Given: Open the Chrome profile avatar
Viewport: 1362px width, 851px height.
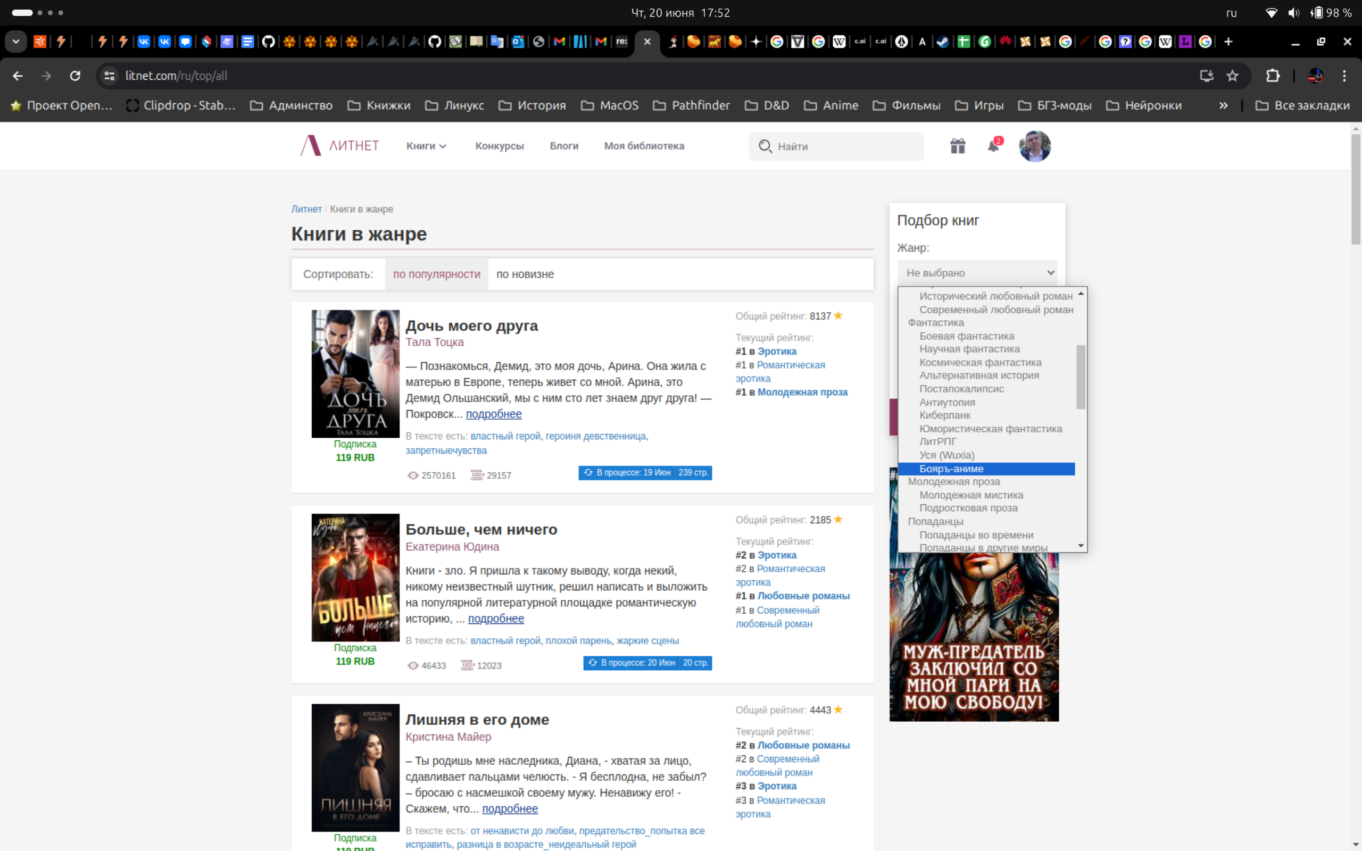Looking at the screenshot, I should click(1315, 76).
